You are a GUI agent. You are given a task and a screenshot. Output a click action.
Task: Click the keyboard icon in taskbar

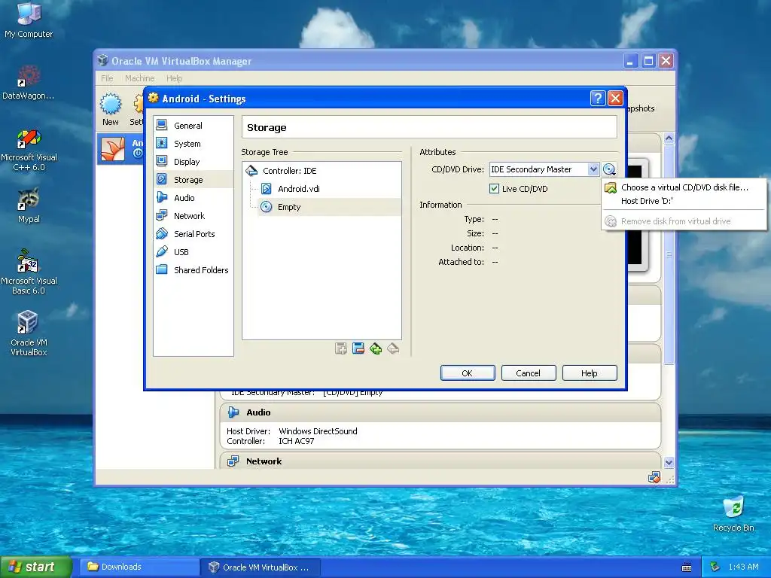tap(687, 567)
